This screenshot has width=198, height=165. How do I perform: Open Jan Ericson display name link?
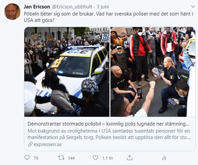pyautogui.click(x=37, y=7)
